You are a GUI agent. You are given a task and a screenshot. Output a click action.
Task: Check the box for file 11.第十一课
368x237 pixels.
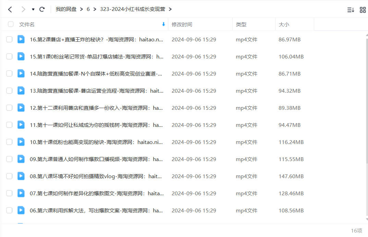(9, 125)
